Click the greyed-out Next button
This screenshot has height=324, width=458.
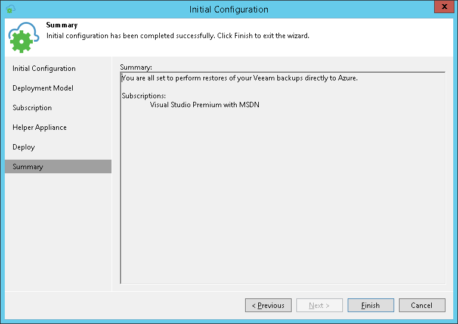(x=320, y=306)
